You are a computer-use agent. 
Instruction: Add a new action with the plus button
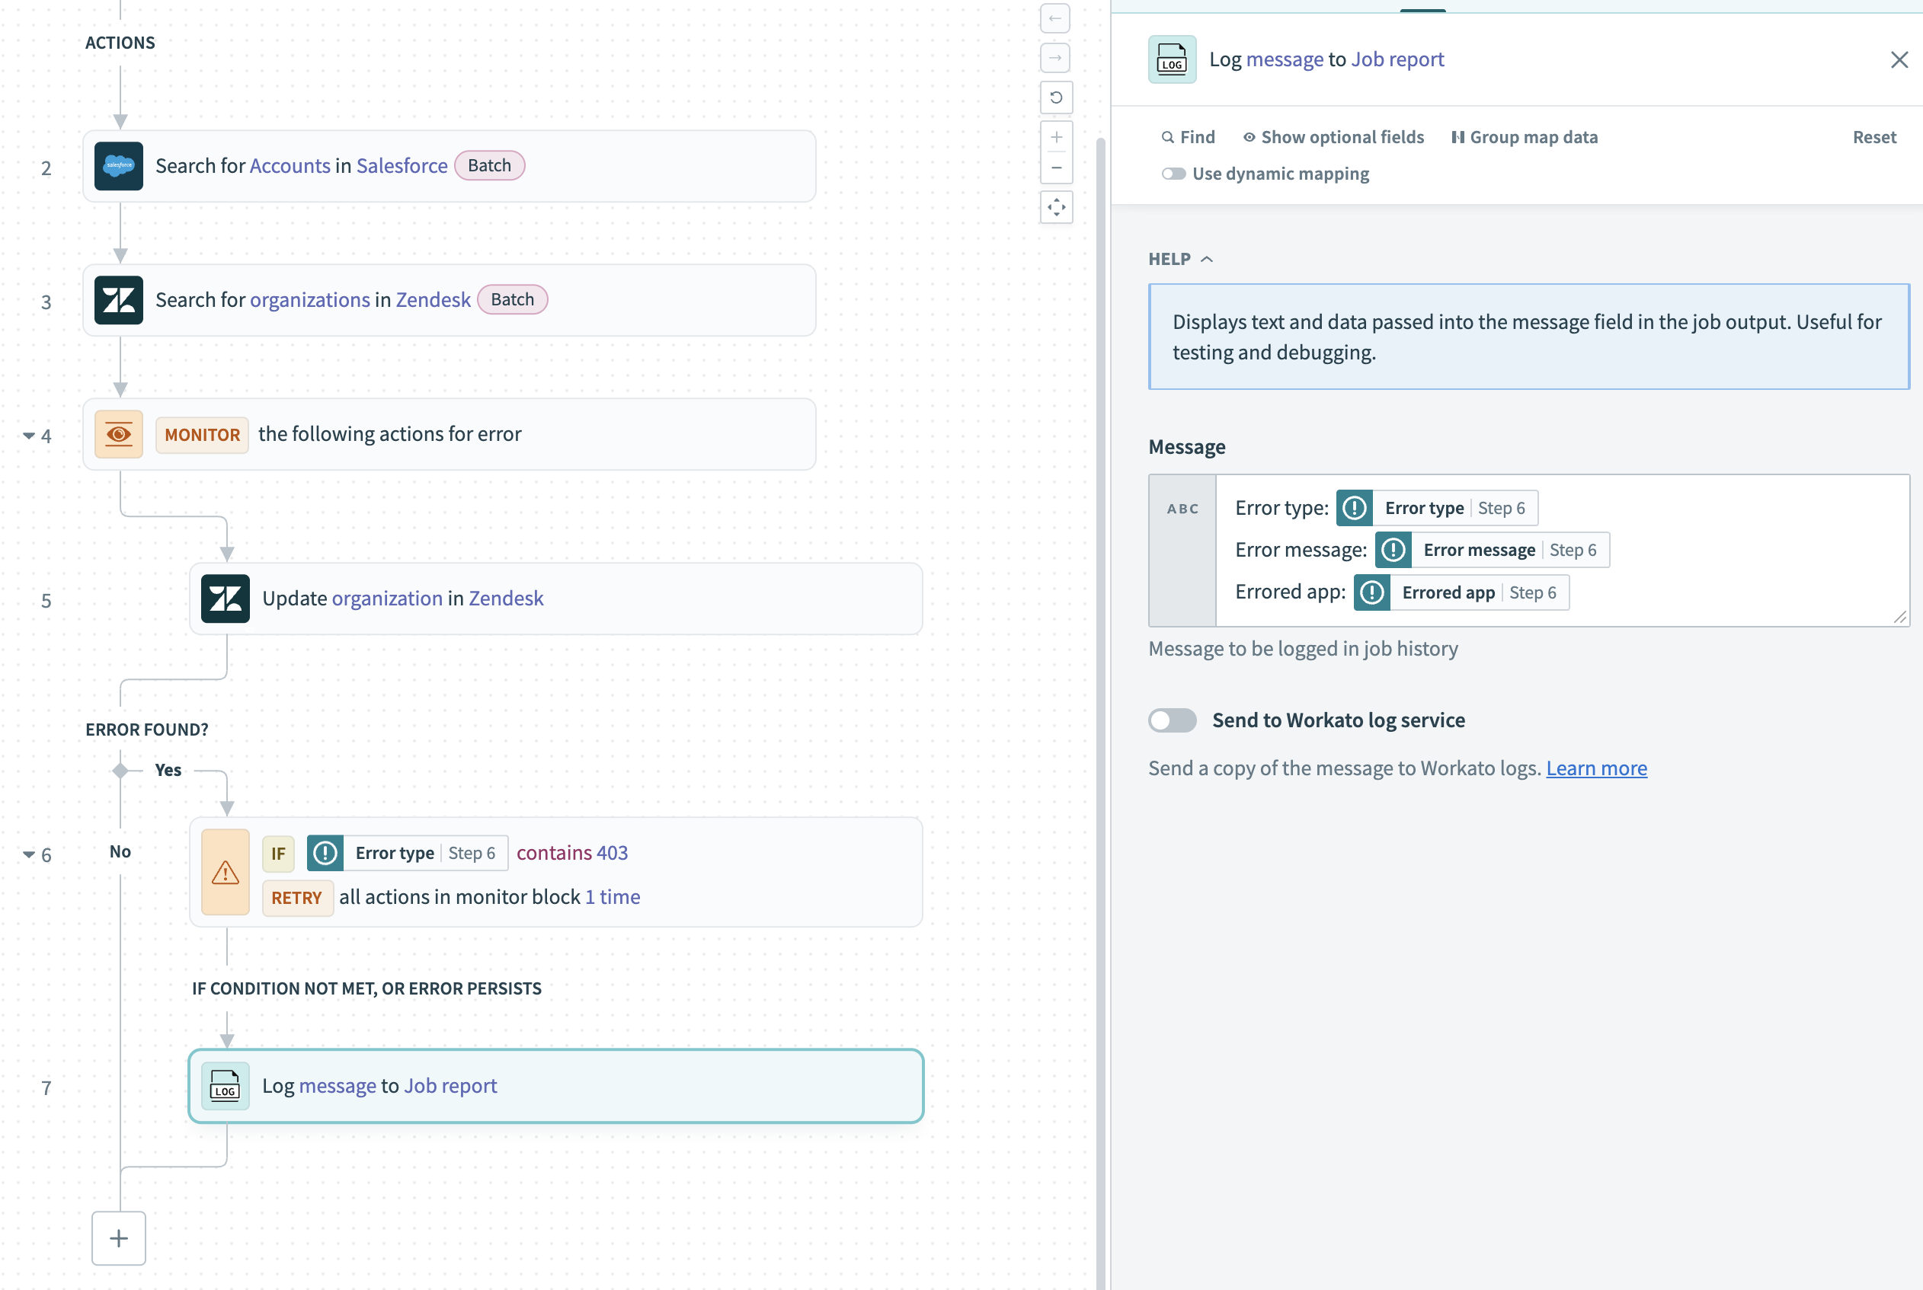119,1238
